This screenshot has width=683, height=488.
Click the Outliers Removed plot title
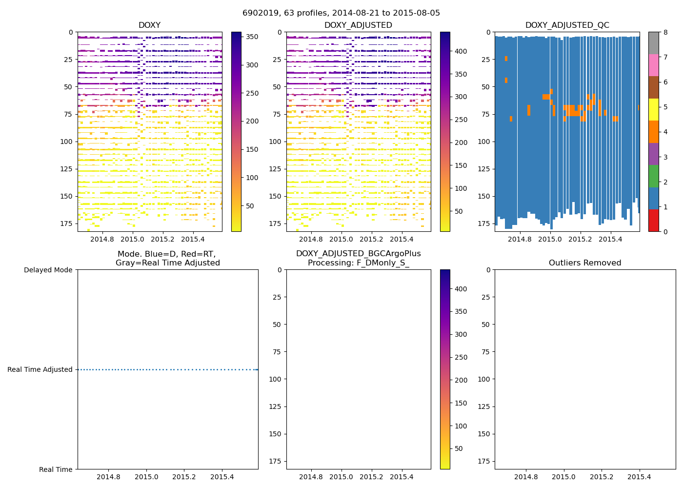coord(585,263)
